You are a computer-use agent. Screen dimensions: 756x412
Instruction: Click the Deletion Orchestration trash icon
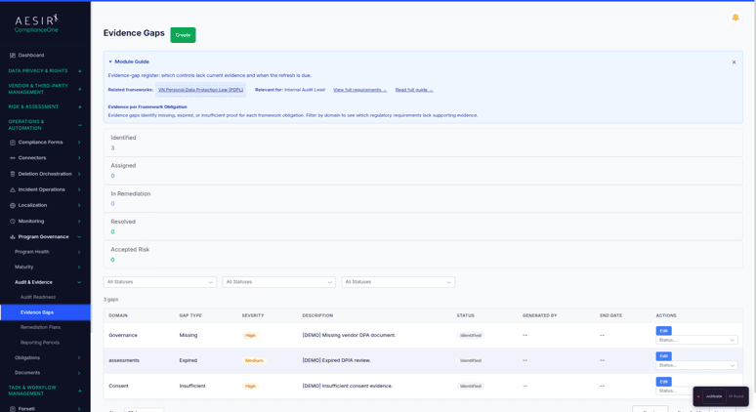click(x=13, y=174)
